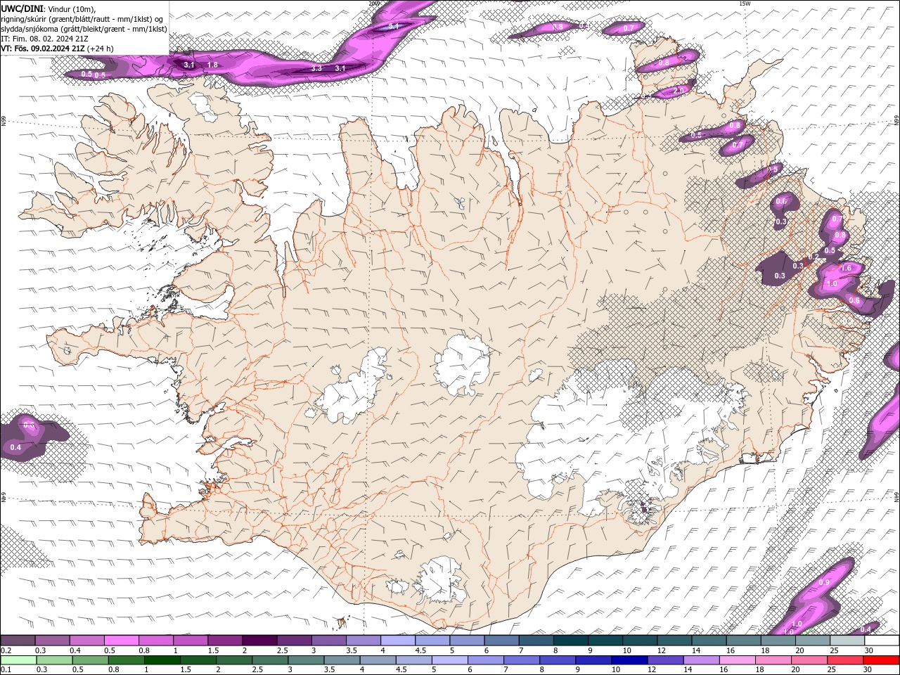Pick the 0.2 swatch in the upper purple scale
The height and width of the screenshot is (675, 900).
[18, 641]
